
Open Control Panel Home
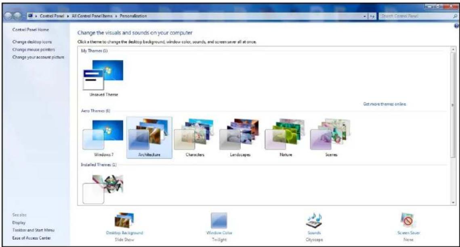31,29
